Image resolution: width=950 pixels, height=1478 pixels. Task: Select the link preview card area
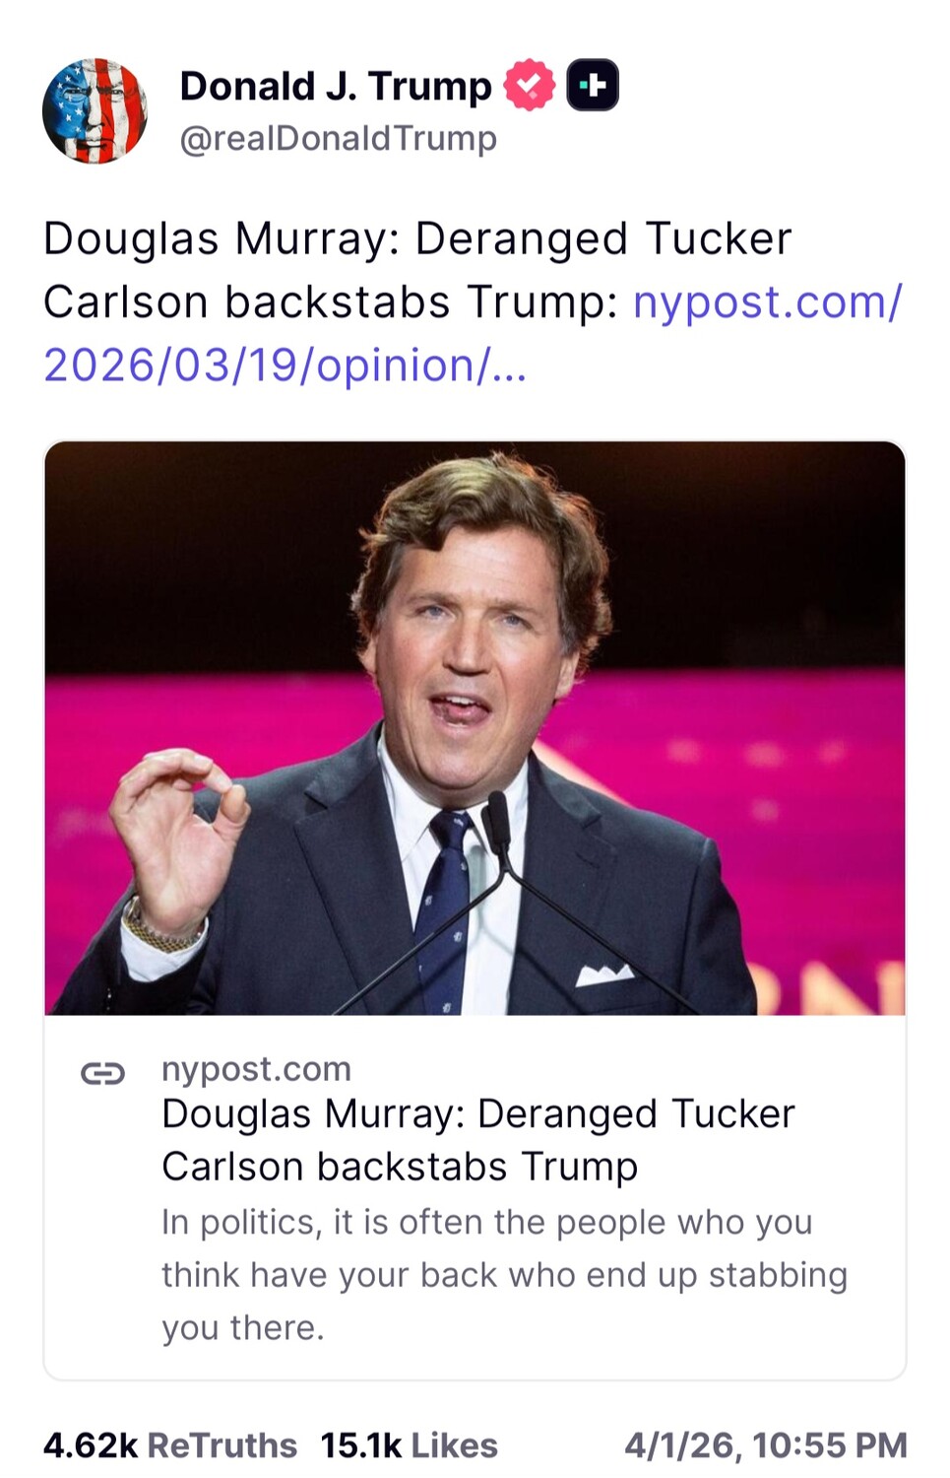coord(475,907)
